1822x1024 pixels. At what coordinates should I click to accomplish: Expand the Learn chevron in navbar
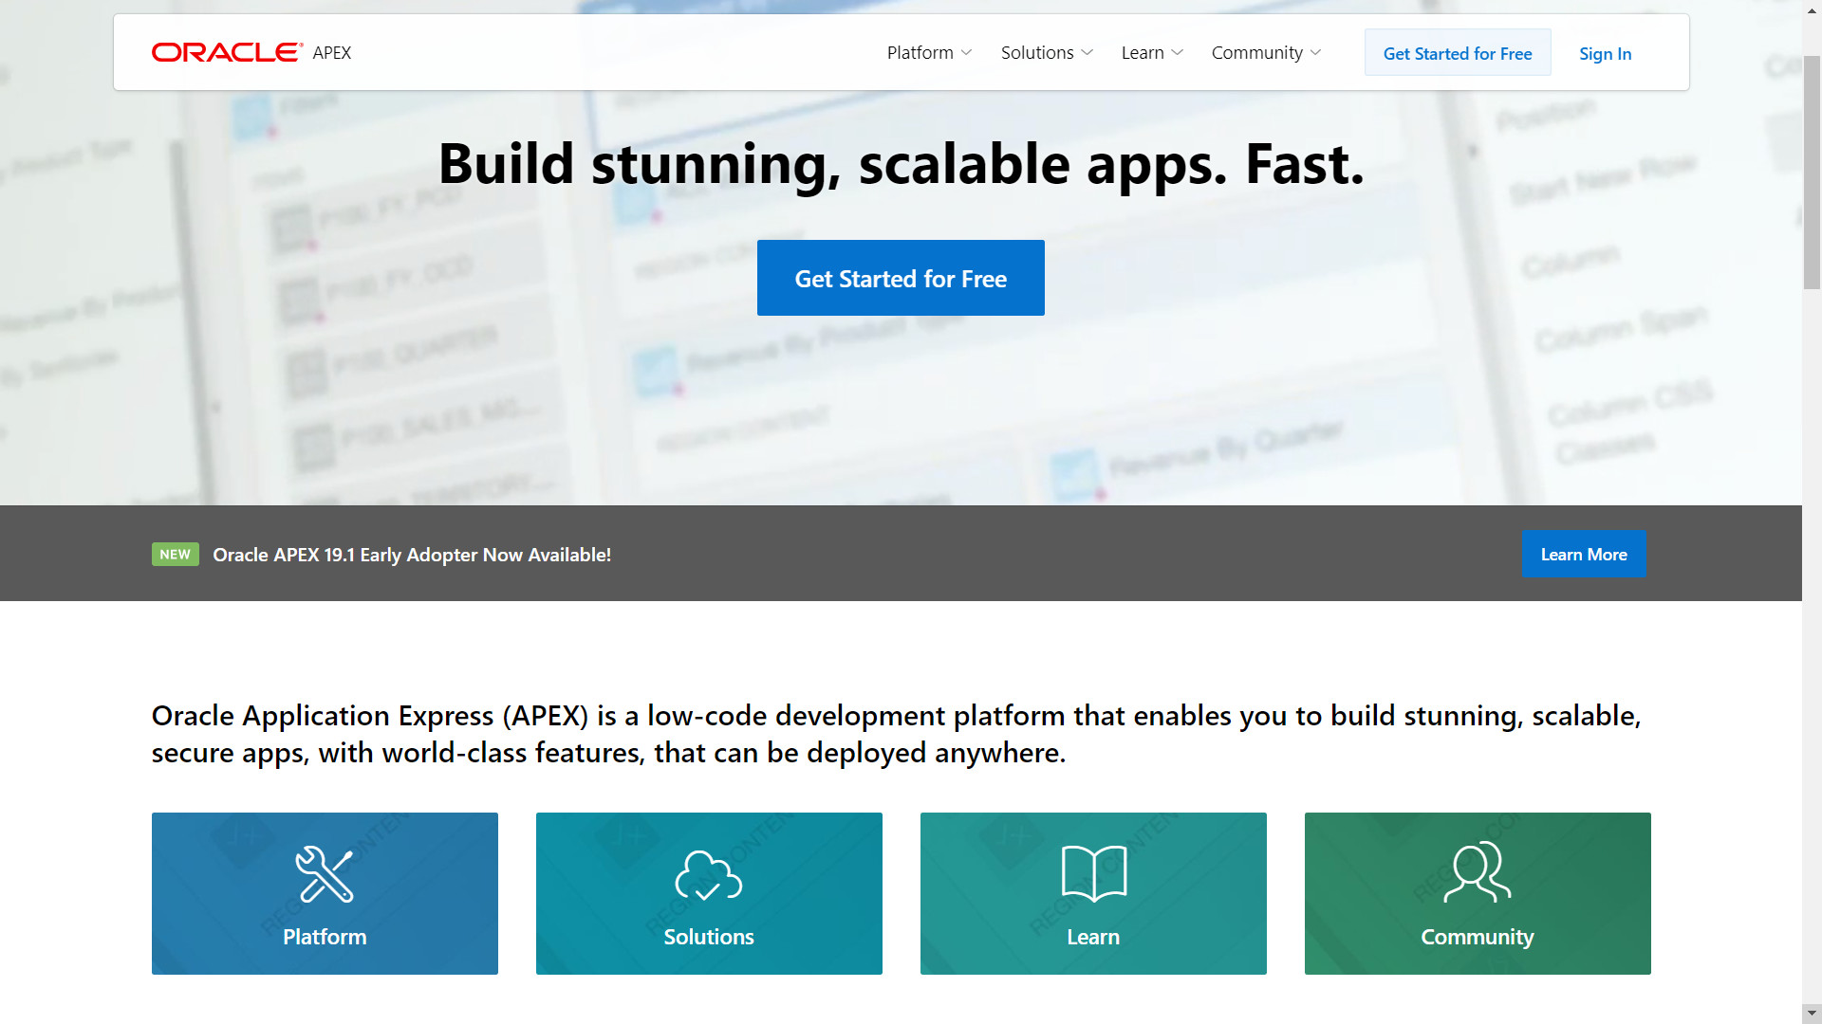(x=1178, y=53)
